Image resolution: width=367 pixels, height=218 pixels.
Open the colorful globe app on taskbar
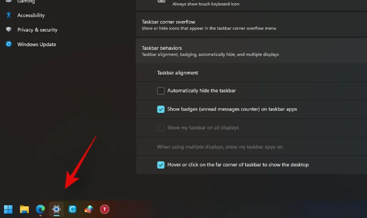pyautogui.click(x=89, y=209)
